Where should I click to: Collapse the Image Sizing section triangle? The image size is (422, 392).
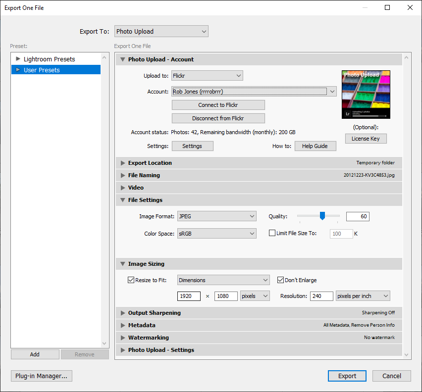coord(123,264)
